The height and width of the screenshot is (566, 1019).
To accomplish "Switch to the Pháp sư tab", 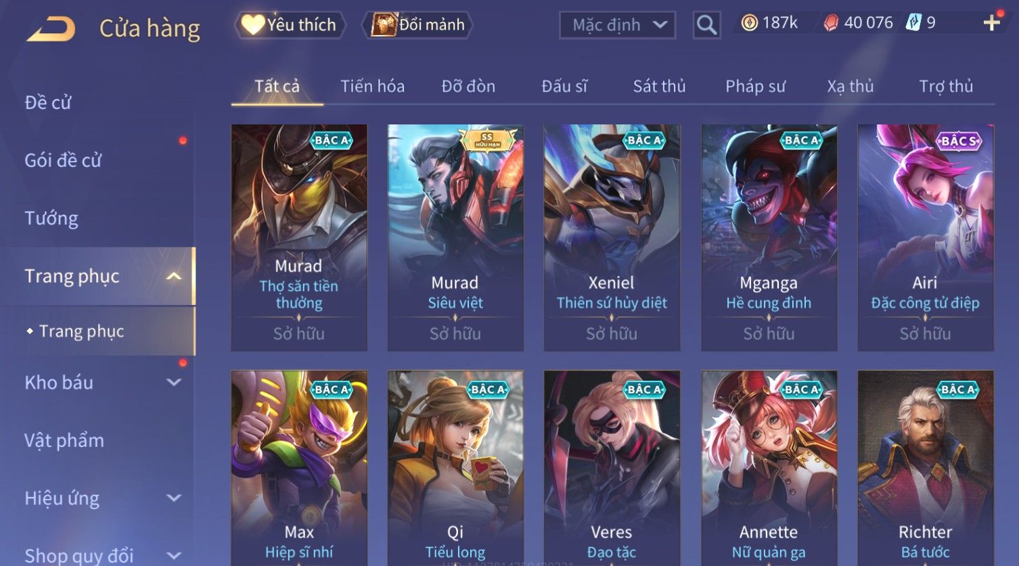I will click(x=755, y=86).
